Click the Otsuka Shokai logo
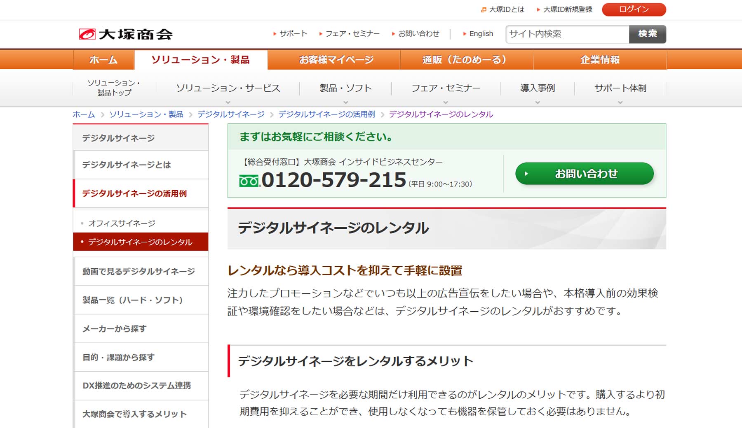The width and height of the screenshot is (742, 428). [x=126, y=34]
